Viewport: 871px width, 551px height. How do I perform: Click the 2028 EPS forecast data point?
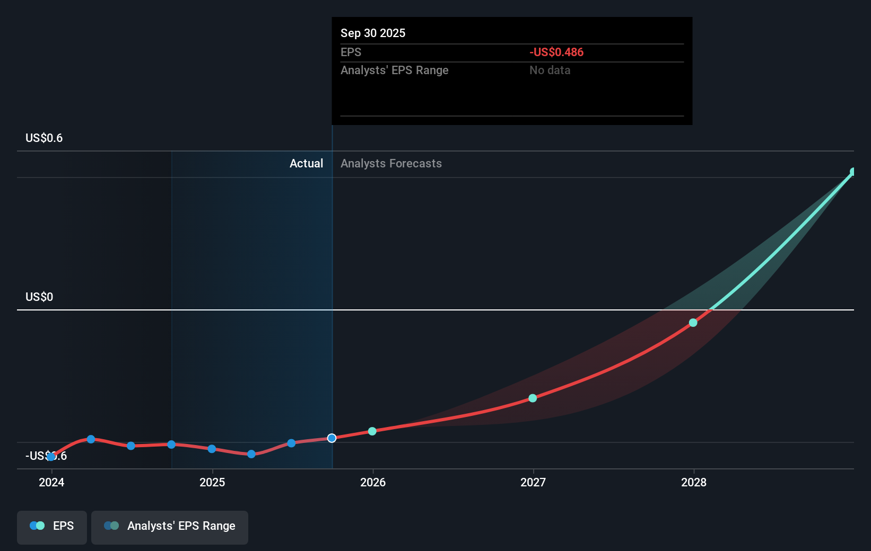click(693, 323)
